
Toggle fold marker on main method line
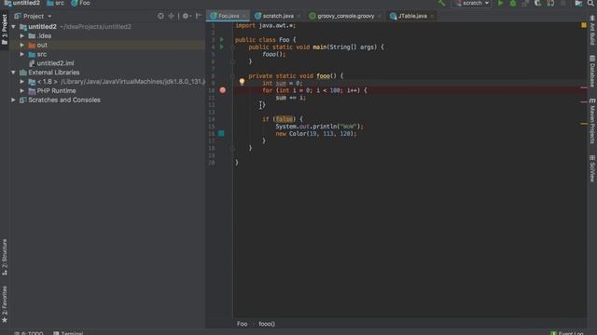click(232, 47)
